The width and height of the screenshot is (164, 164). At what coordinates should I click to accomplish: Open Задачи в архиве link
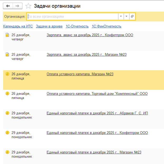coord(49,26)
